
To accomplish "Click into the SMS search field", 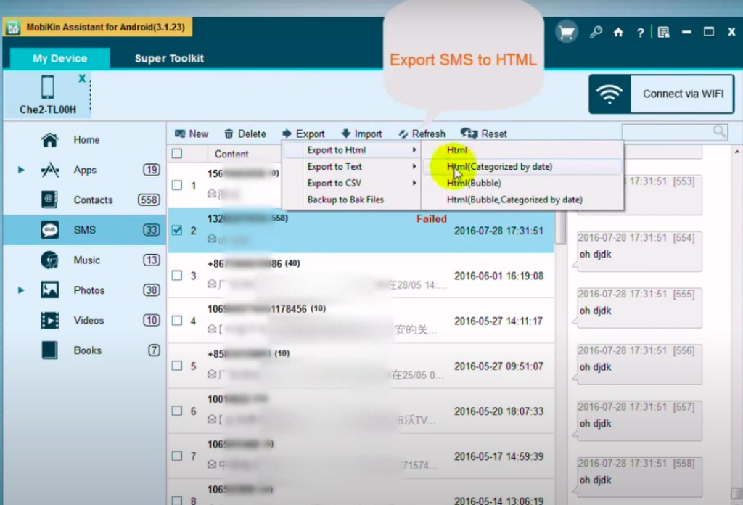I will pos(668,132).
